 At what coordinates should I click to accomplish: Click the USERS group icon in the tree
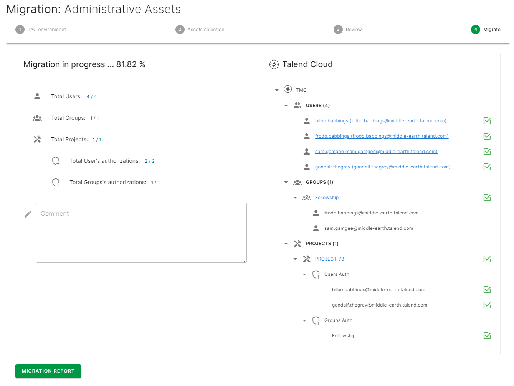pyautogui.click(x=297, y=105)
